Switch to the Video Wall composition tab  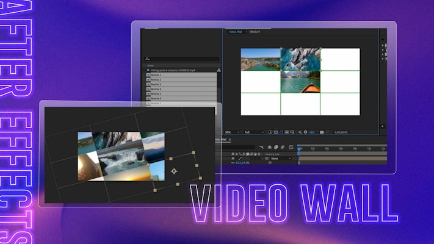pyautogui.click(x=235, y=31)
